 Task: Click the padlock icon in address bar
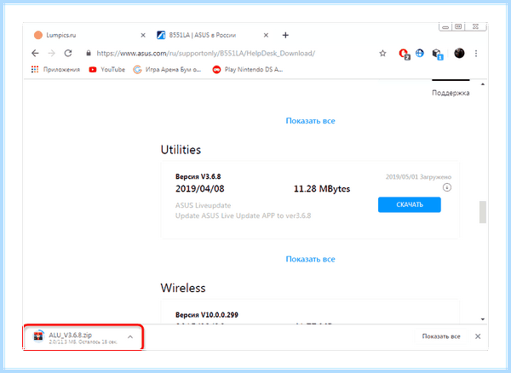coord(89,53)
